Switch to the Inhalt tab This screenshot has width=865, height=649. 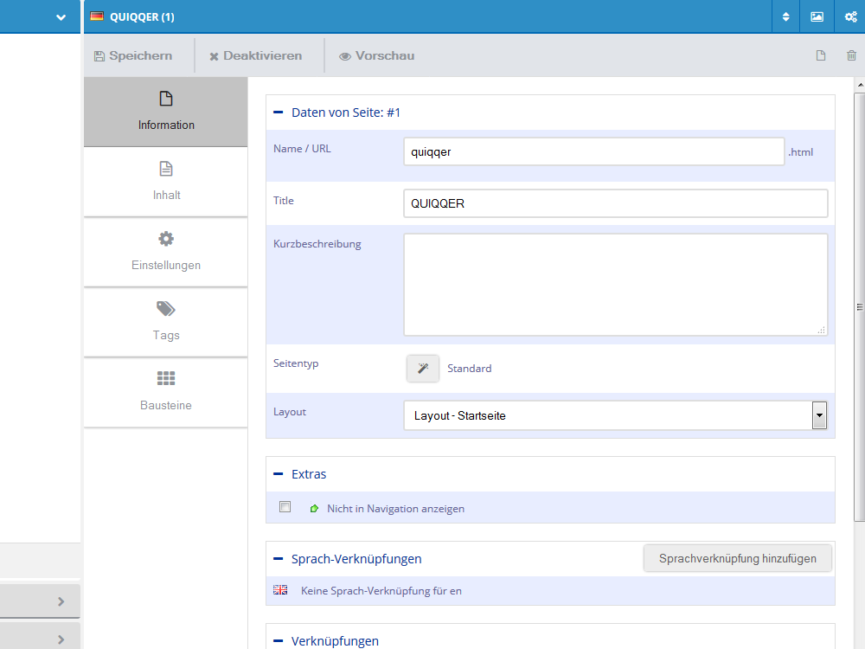165,182
